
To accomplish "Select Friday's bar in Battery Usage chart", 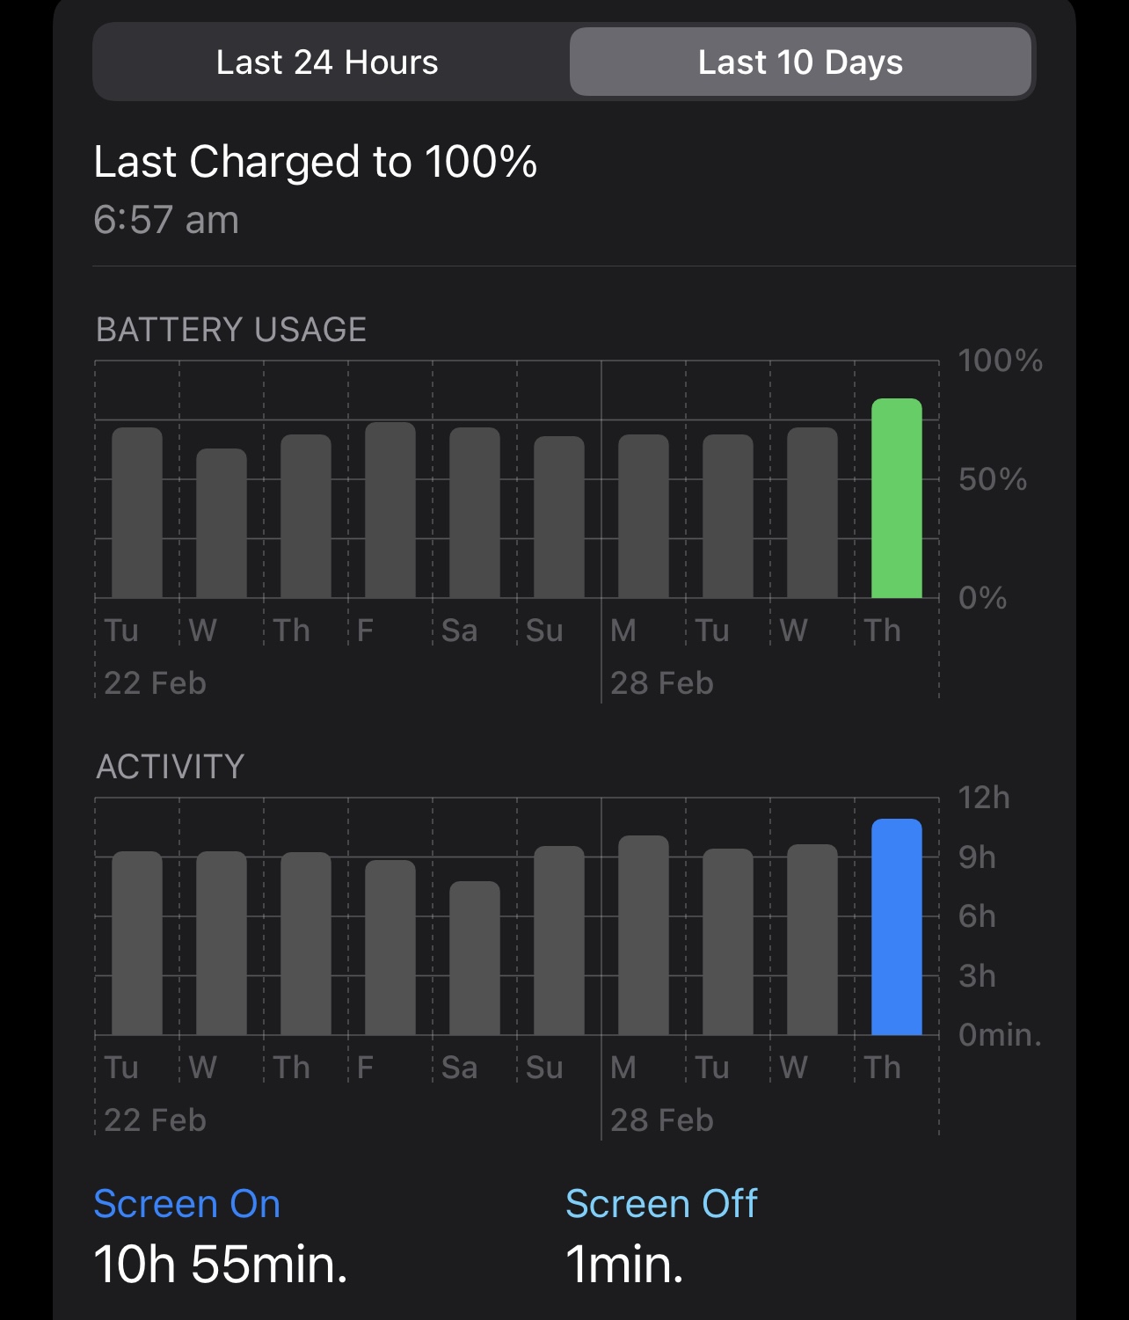I will pos(390,510).
